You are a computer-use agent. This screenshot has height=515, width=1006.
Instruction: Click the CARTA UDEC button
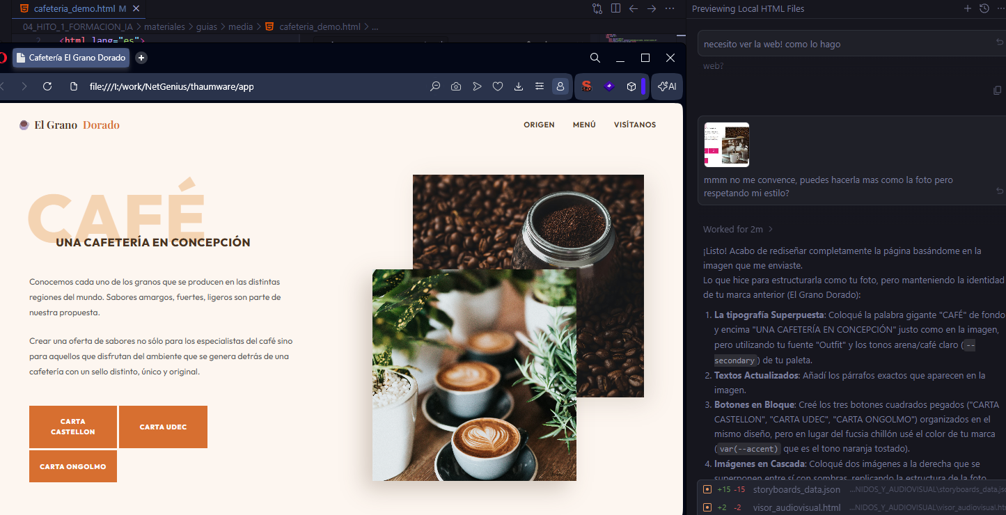tap(163, 427)
